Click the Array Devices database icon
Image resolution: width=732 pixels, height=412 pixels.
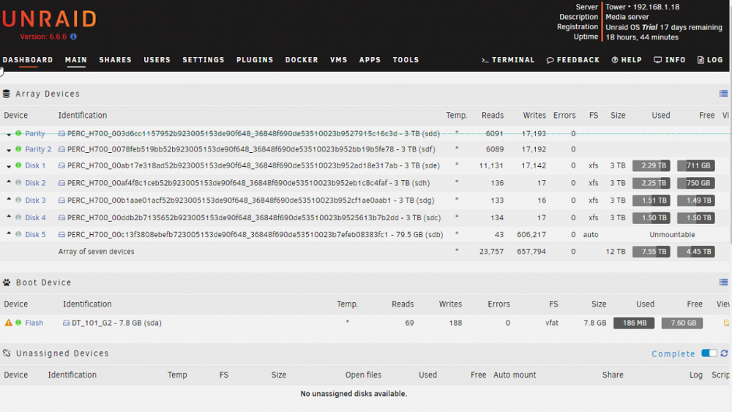6,94
